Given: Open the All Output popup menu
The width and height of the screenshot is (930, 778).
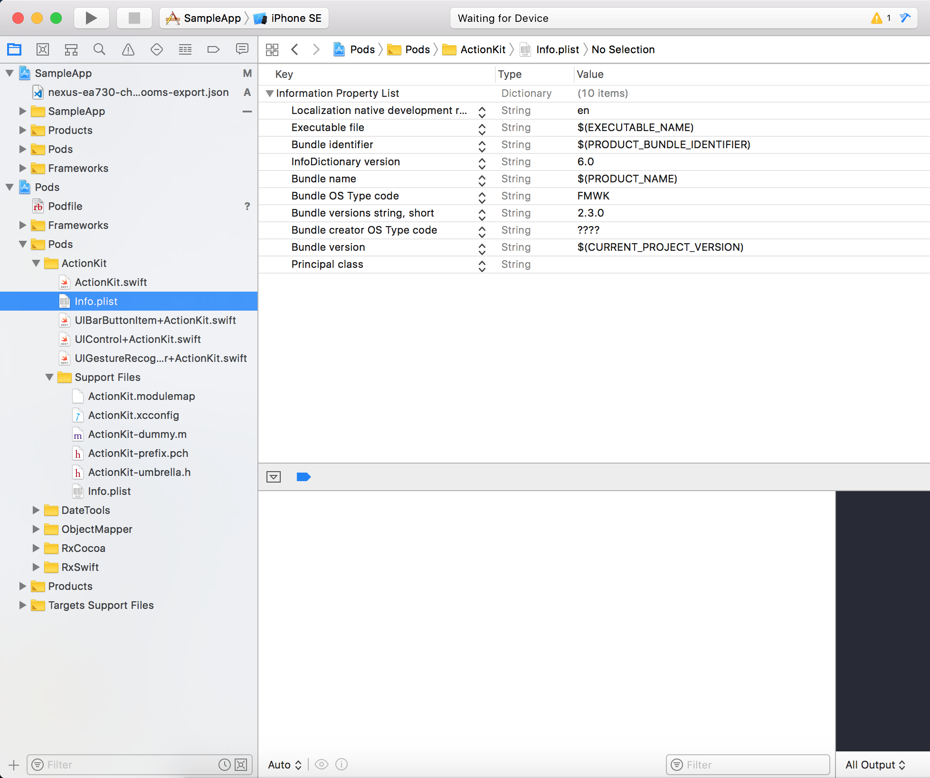Looking at the screenshot, I should pos(875,765).
